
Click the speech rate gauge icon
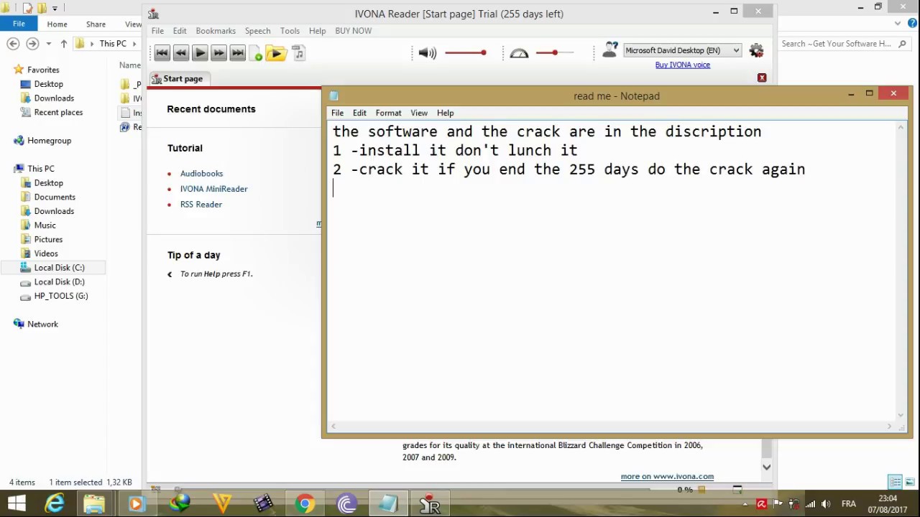point(519,52)
